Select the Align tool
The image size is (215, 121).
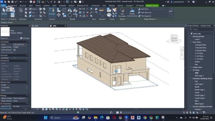59,10
